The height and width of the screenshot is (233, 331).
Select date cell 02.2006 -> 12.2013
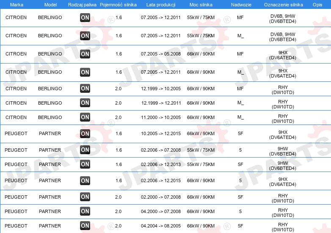coord(161,164)
